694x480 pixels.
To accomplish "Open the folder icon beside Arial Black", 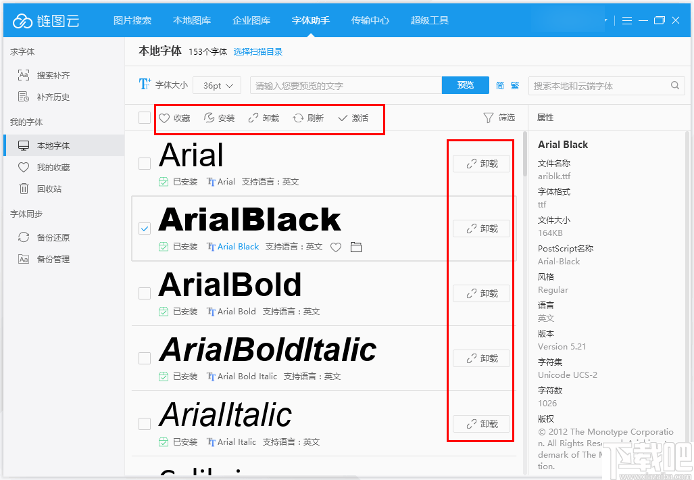I will coord(356,247).
